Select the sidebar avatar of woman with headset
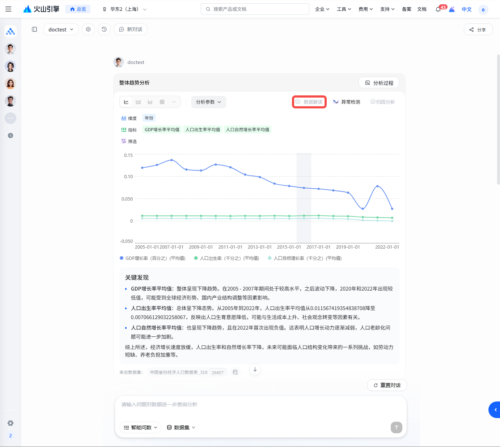Image resolution: width=500 pixels, height=447 pixels. [10, 66]
